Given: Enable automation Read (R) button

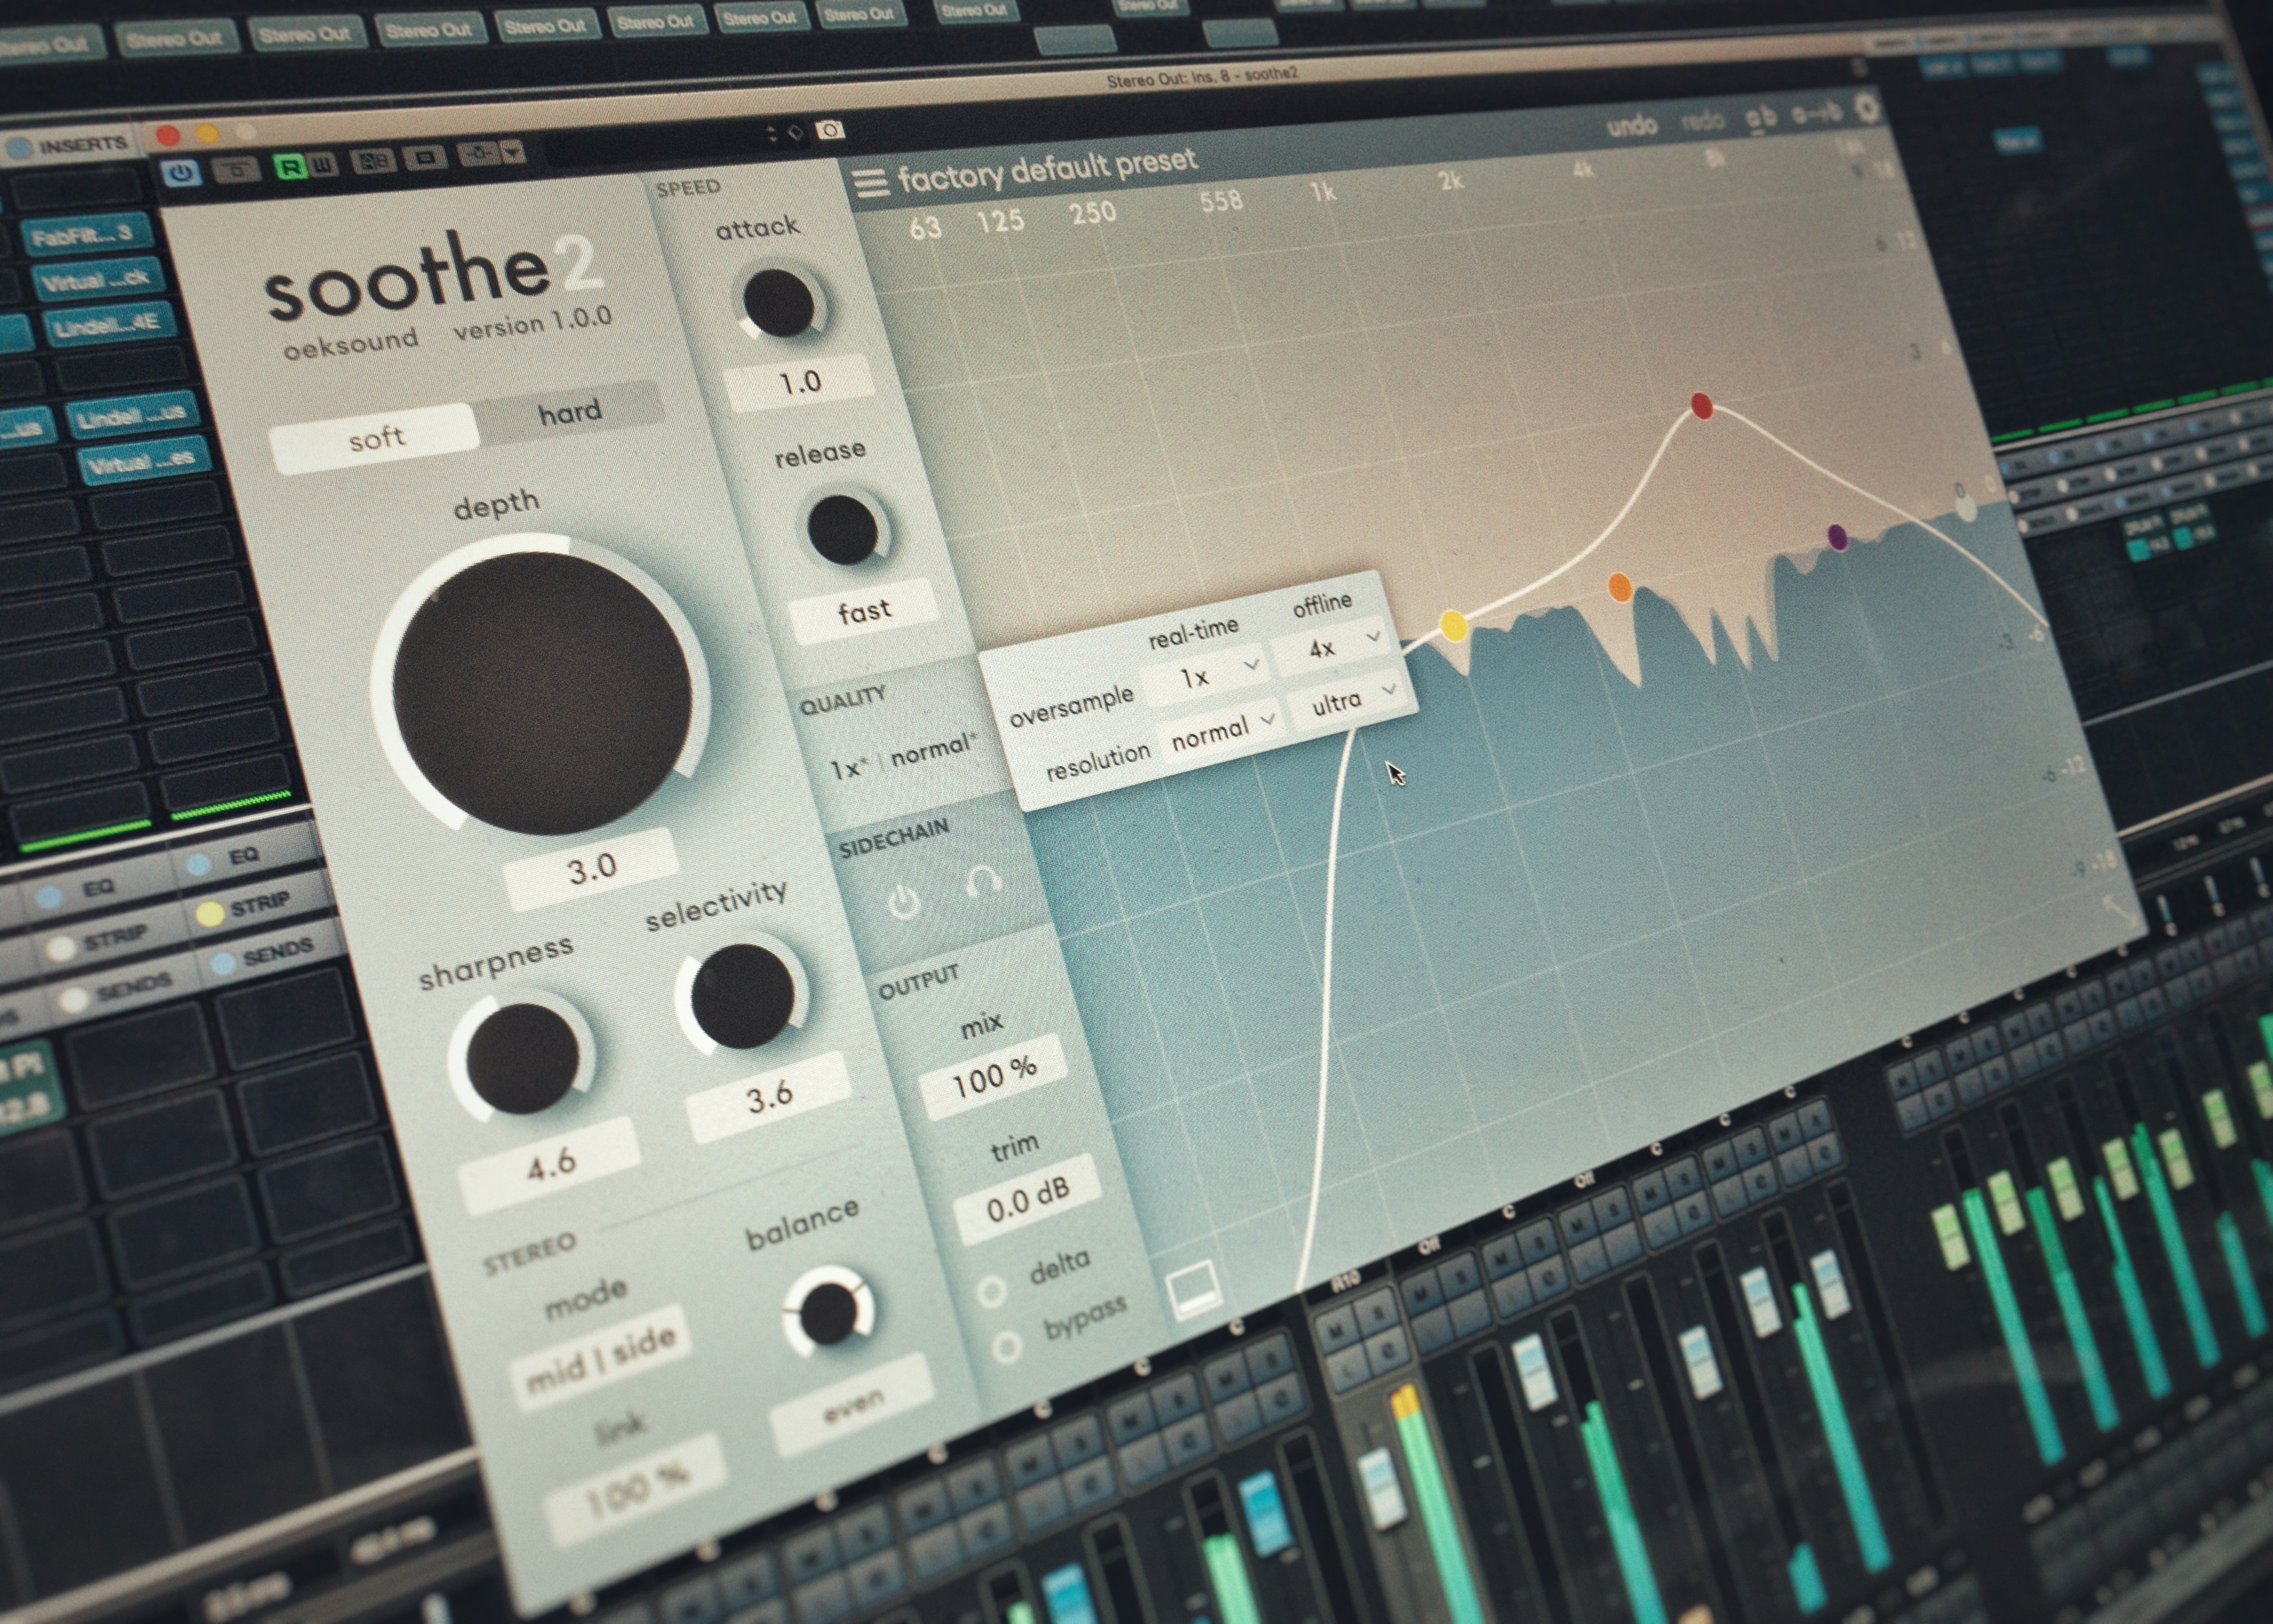Looking at the screenshot, I should 290,166.
